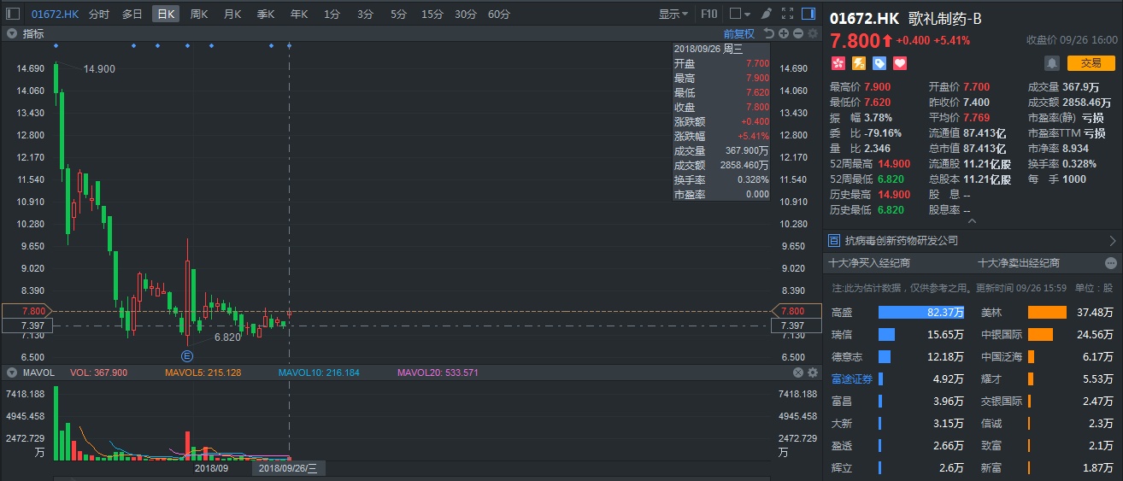The height and width of the screenshot is (481, 1123).
Task: Open the layout window dropdown
Action: (739, 14)
